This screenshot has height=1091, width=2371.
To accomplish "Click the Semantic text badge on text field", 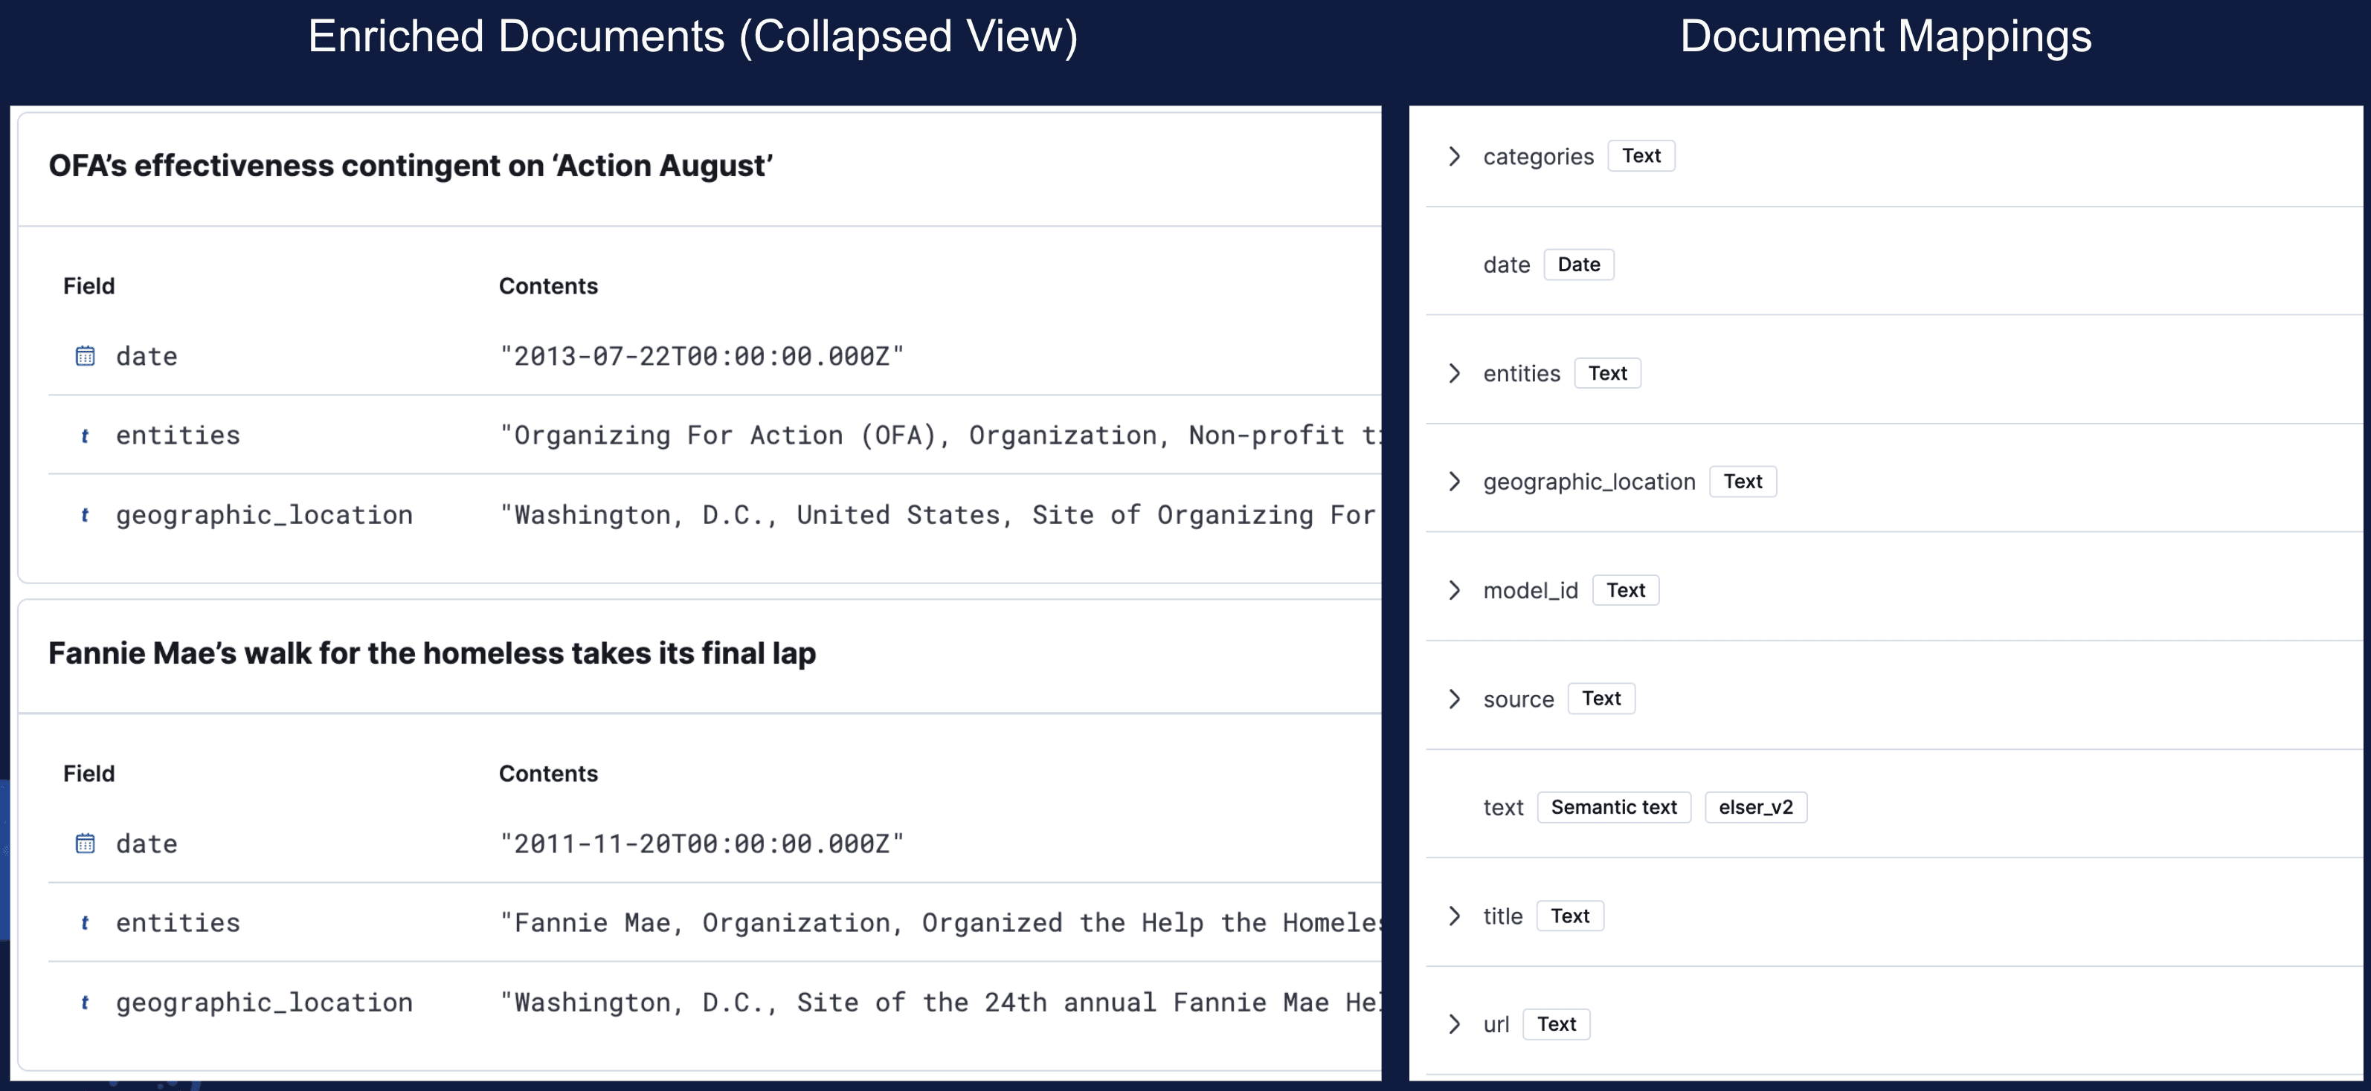I will 1613,808.
